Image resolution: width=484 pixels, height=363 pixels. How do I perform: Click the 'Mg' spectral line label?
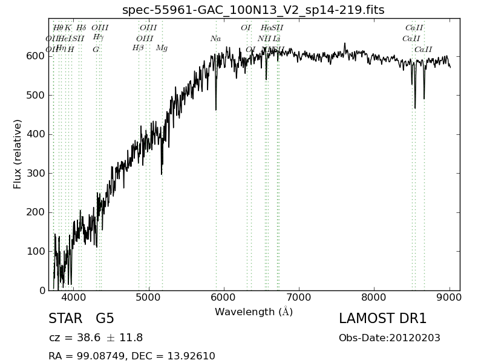(162, 48)
